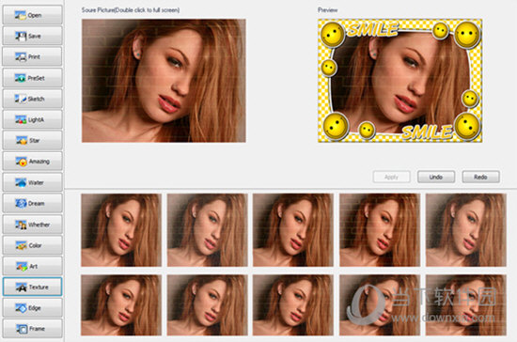
Task: Select second texture thumbnail in top row
Action: coord(208,230)
